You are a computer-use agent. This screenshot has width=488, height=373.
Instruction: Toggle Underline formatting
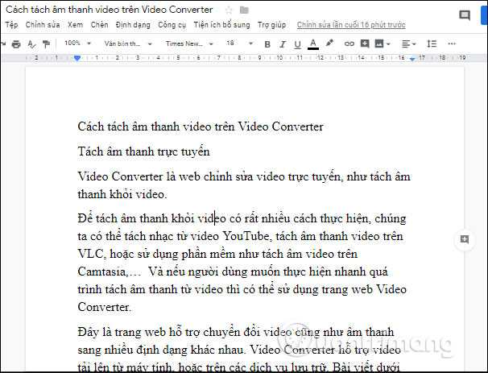297,44
